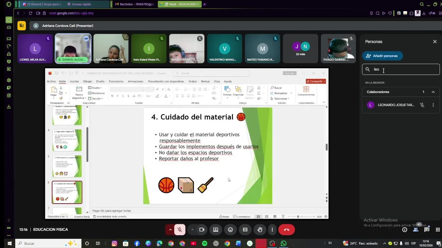Toggle the people panel icon

tap(416, 230)
